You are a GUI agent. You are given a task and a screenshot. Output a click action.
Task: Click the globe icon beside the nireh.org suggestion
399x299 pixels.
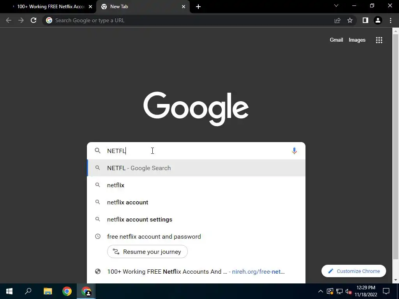pyautogui.click(x=97, y=271)
